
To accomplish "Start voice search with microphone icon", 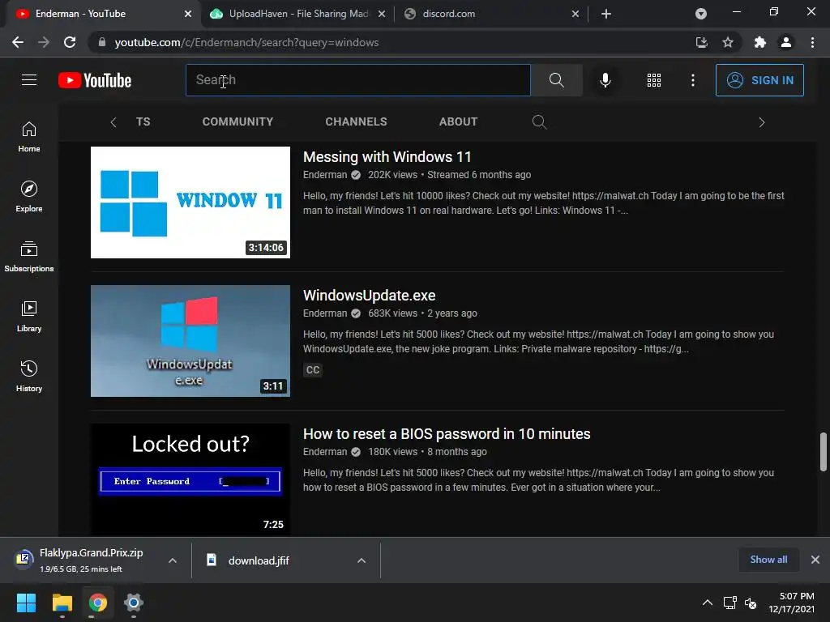I will [605, 80].
